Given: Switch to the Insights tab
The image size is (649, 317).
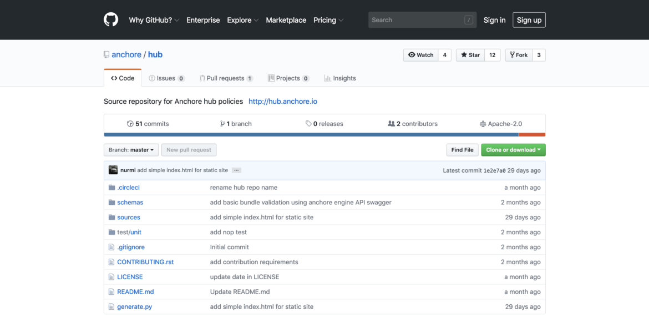Looking at the screenshot, I should click(340, 78).
